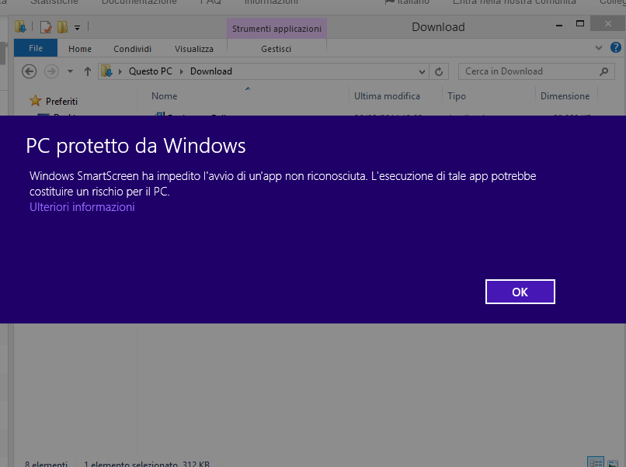Select Preferiti in the navigation pane
The image size is (626, 467).
[61, 102]
